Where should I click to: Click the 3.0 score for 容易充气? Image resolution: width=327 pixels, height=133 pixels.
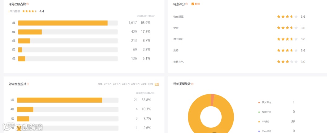click(x=303, y=62)
